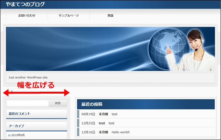The height and width of the screenshot is (140, 221).
Task: Click the globe header banner image
Action: tap(110, 49)
